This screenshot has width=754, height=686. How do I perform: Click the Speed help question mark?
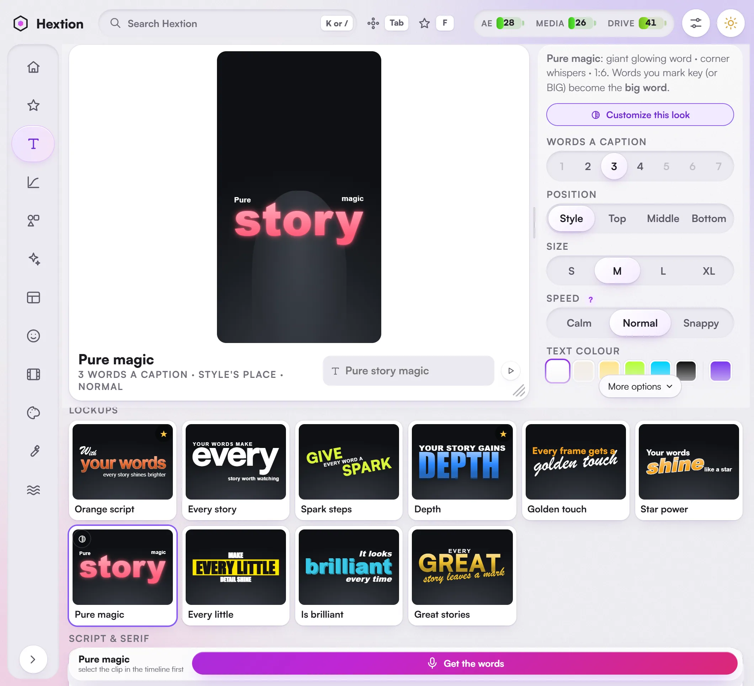[590, 299]
